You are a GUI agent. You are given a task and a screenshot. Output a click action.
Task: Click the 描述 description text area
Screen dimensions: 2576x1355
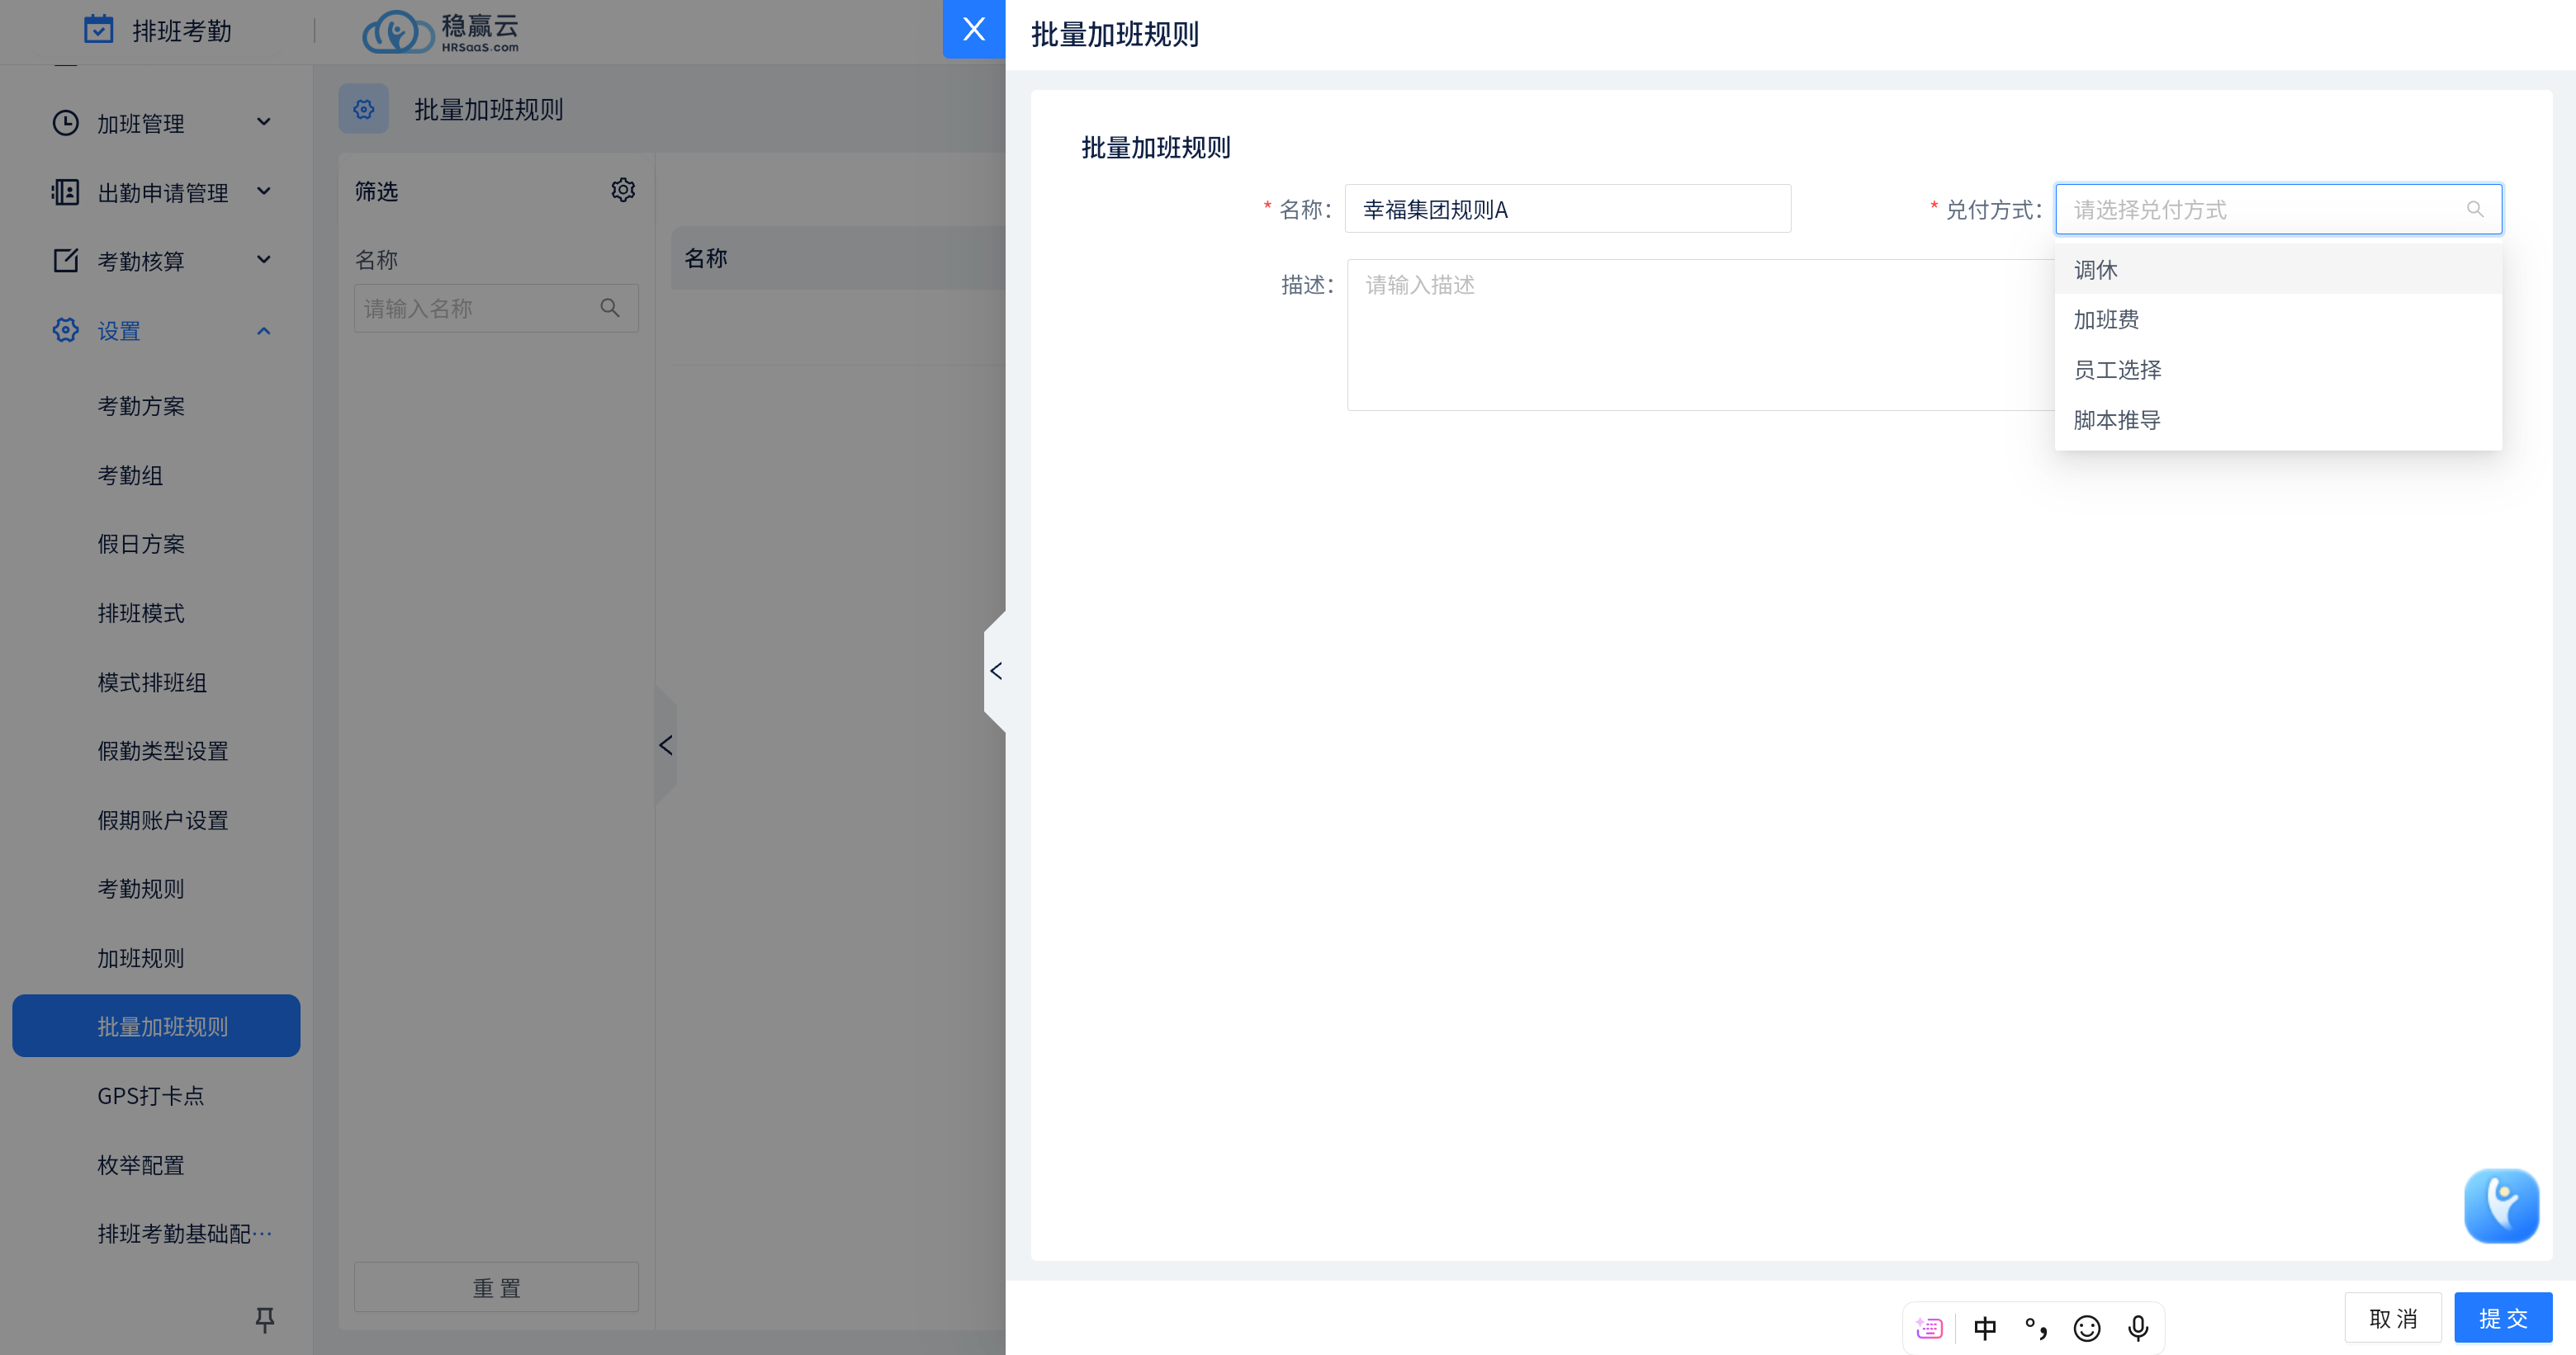click(1700, 335)
